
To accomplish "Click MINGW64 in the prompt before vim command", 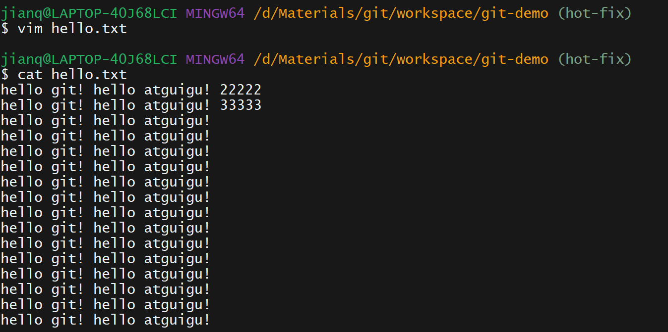I will [215, 13].
